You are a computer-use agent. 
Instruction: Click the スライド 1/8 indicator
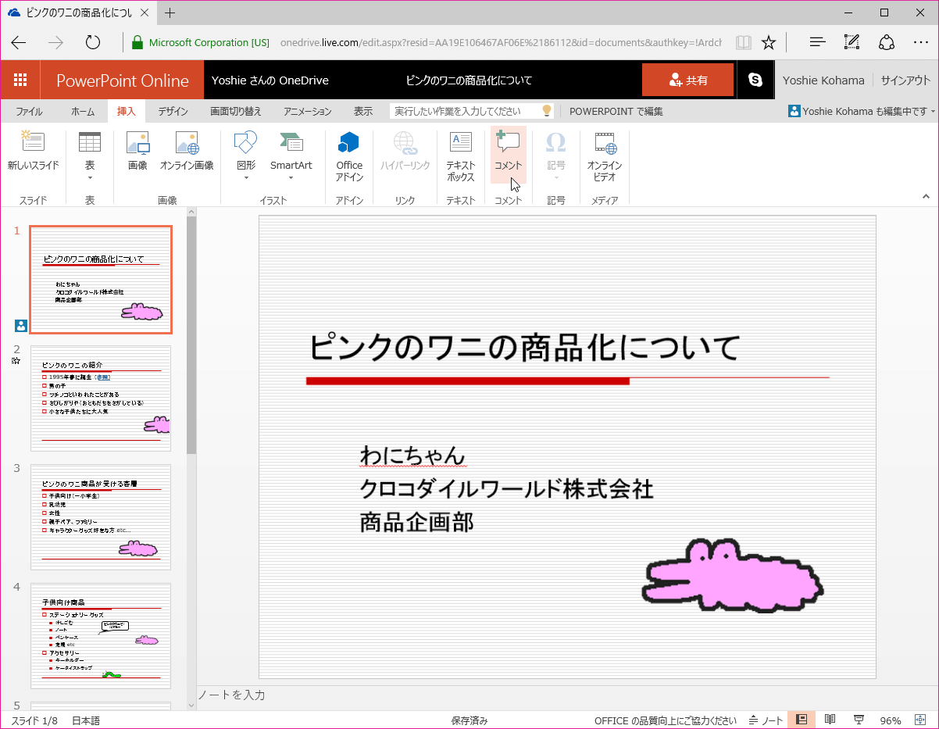point(34,720)
